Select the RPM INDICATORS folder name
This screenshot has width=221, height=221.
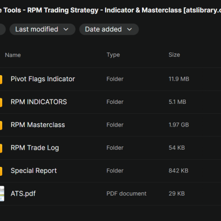(39, 102)
